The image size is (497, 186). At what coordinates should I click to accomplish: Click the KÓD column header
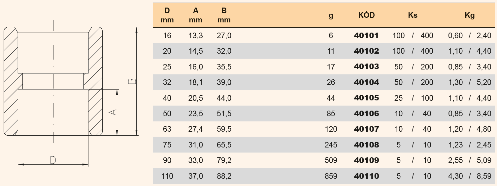366,15
